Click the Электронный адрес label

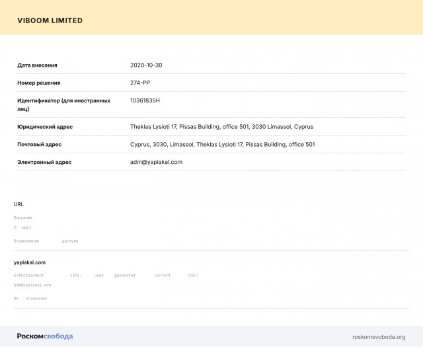point(44,162)
